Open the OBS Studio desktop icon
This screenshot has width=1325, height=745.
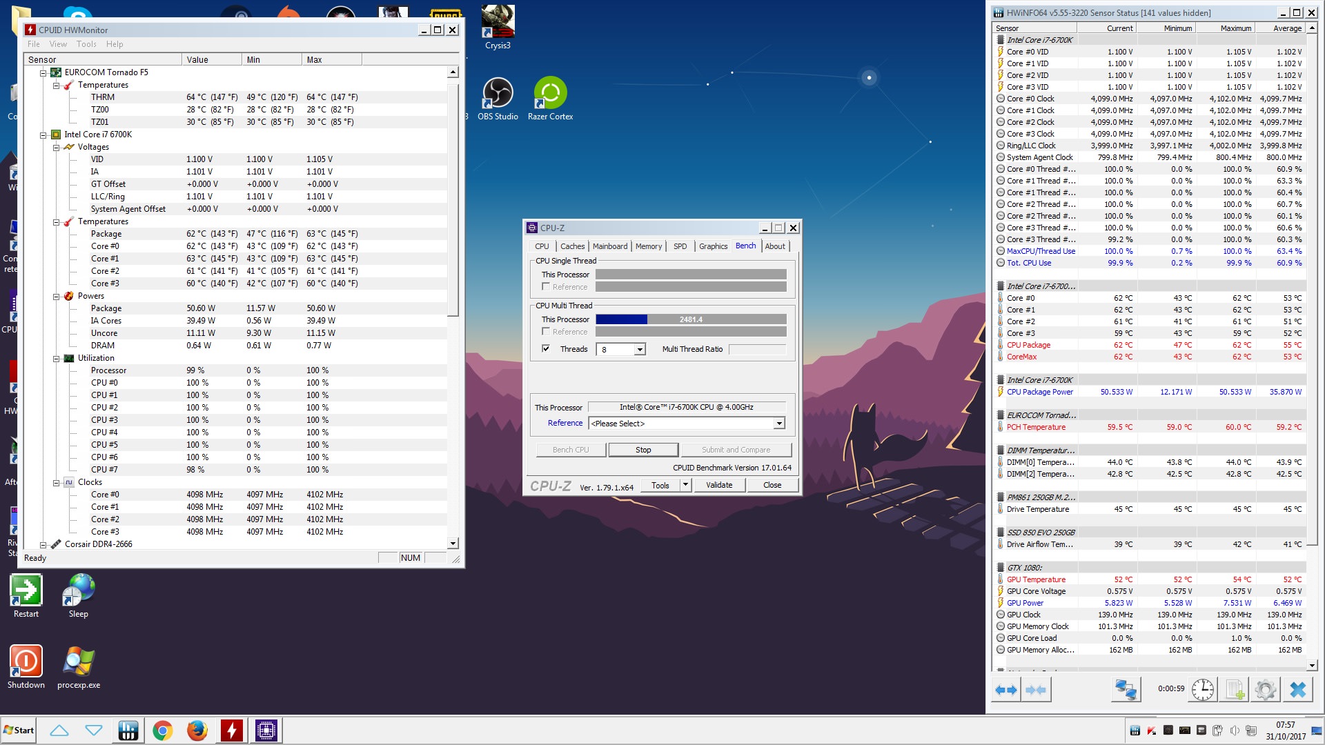point(498,99)
